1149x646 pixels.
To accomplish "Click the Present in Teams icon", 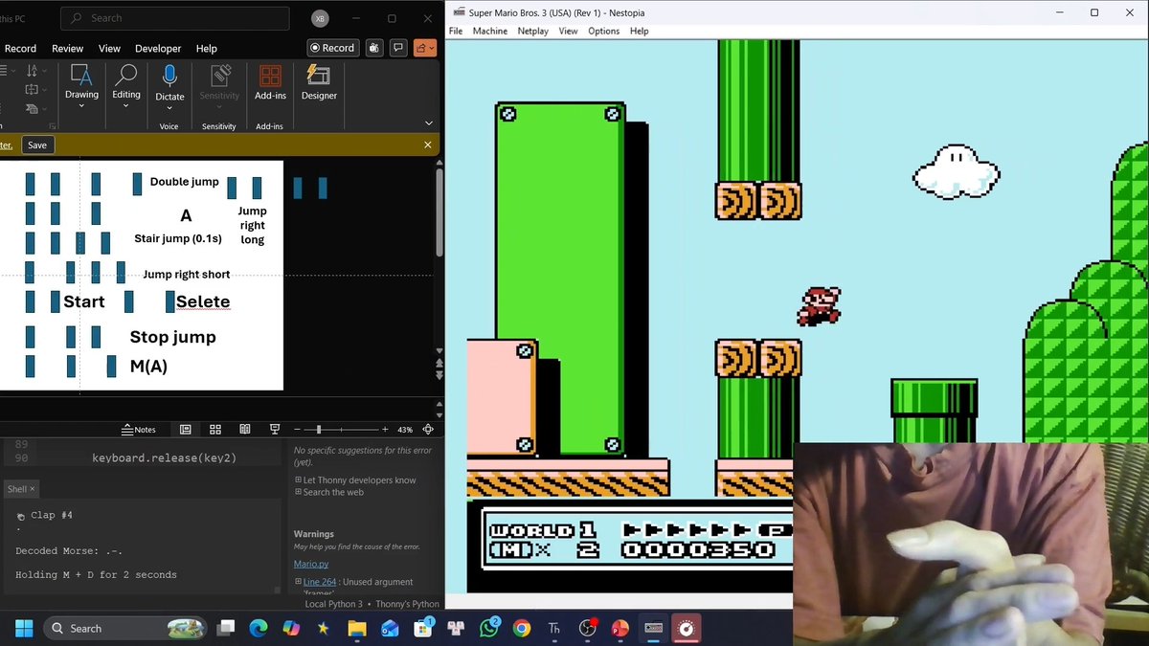I will pos(373,48).
